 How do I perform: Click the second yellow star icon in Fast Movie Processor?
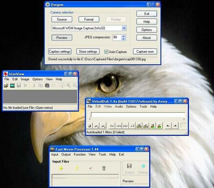[x=77, y=168]
